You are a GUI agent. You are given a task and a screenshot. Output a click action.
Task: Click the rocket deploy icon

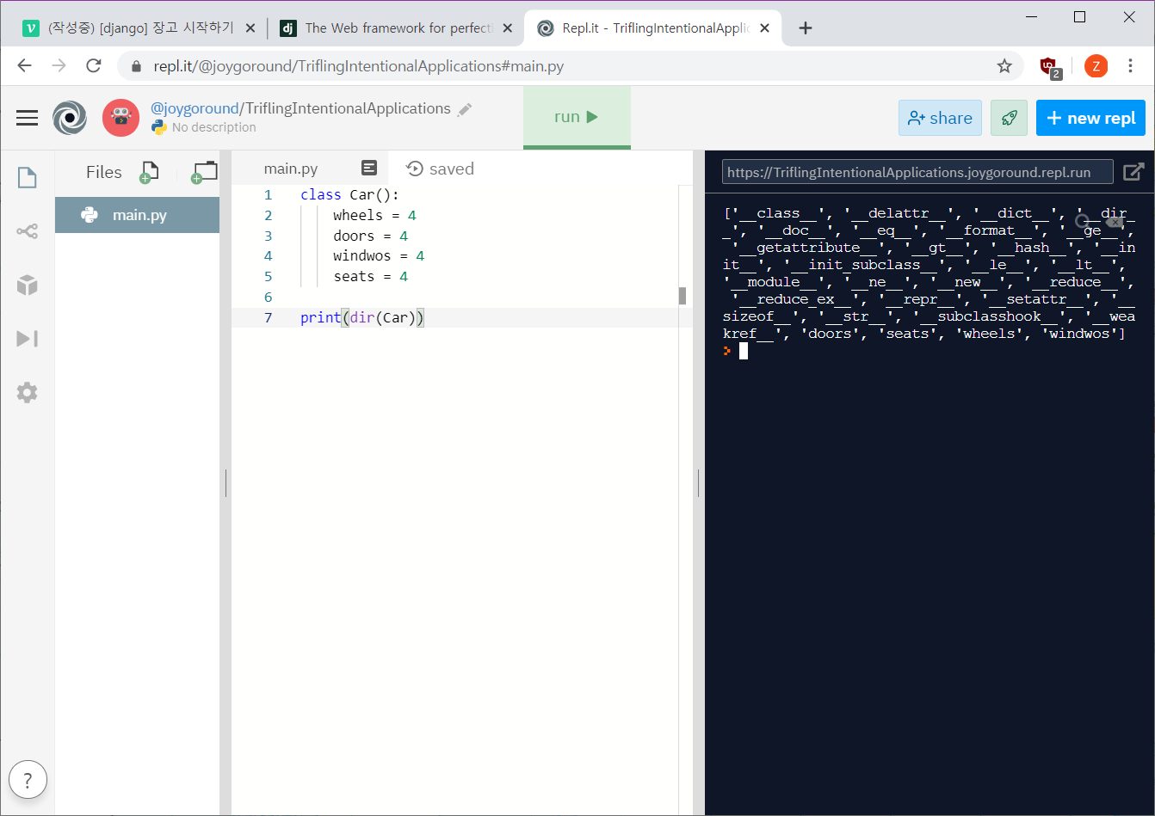click(x=1009, y=118)
